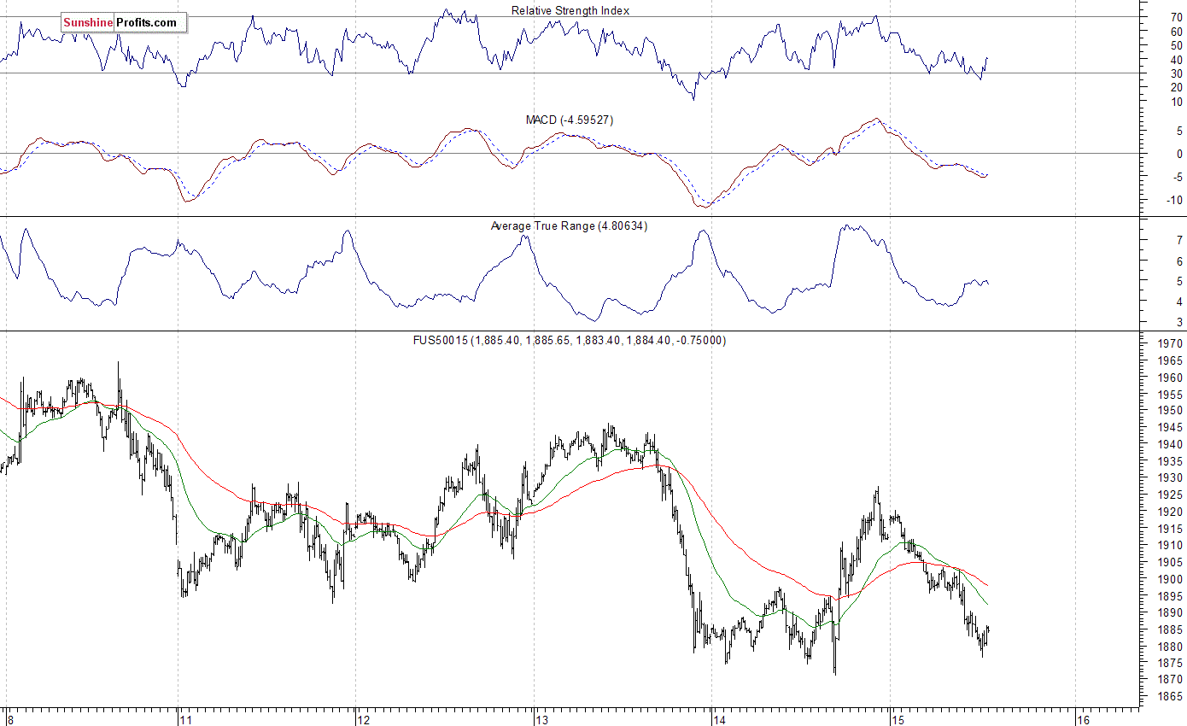Click the SunshineProfits.com logo
The width and height of the screenshot is (1187, 726).
(123, 23)
